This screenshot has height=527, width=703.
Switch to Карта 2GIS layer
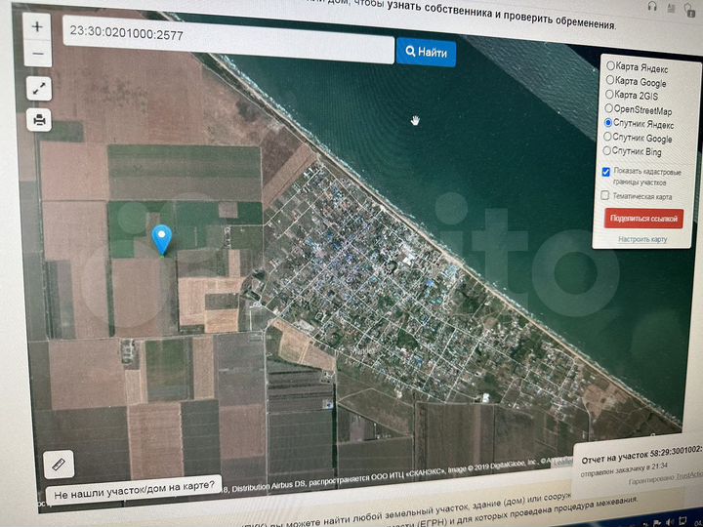(610, 95)
